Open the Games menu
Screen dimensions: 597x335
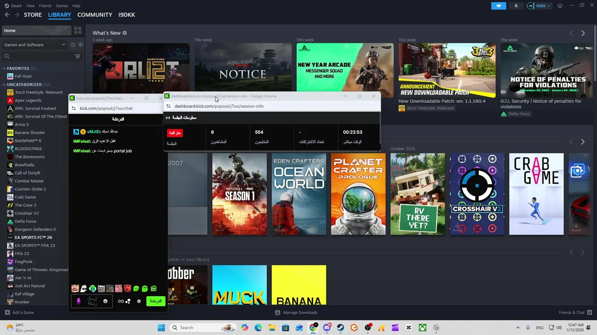[x=62, y=6]
